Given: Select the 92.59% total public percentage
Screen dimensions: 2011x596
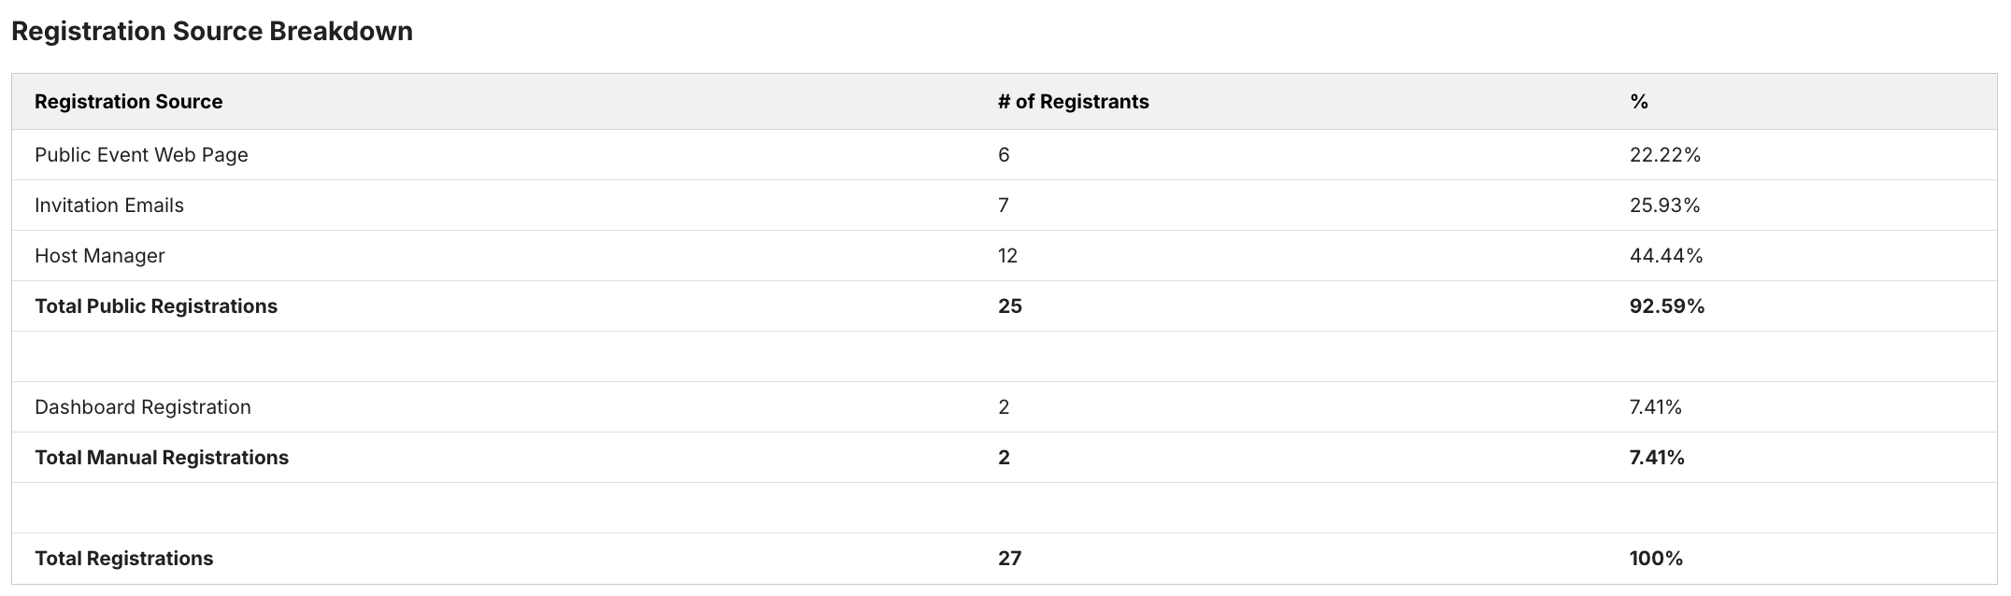Looking at the screenshot, I should pyautogui.click(x=1667, y=306).
